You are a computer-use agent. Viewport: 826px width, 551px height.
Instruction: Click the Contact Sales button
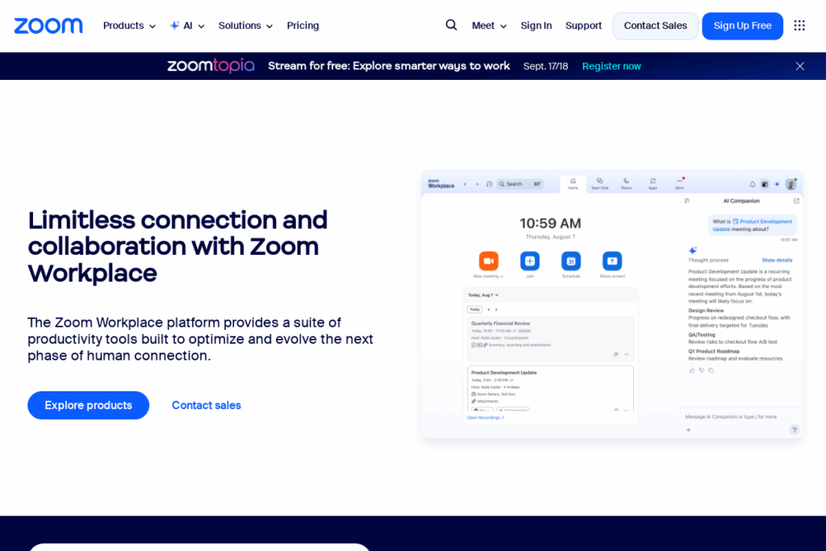(655, 26)
